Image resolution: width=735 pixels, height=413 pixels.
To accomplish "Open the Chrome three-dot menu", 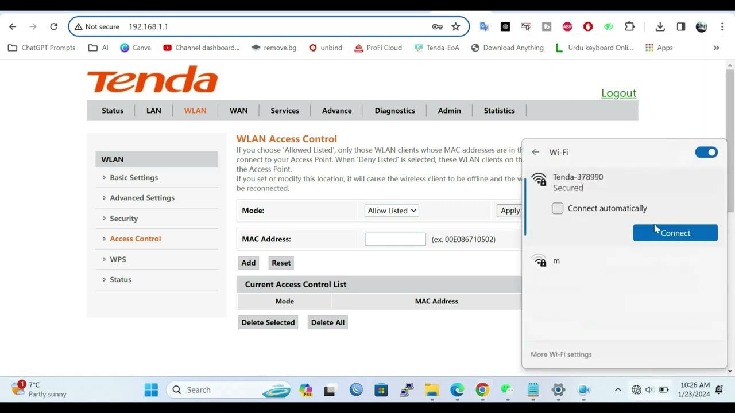I will click(x=722, y=26).
